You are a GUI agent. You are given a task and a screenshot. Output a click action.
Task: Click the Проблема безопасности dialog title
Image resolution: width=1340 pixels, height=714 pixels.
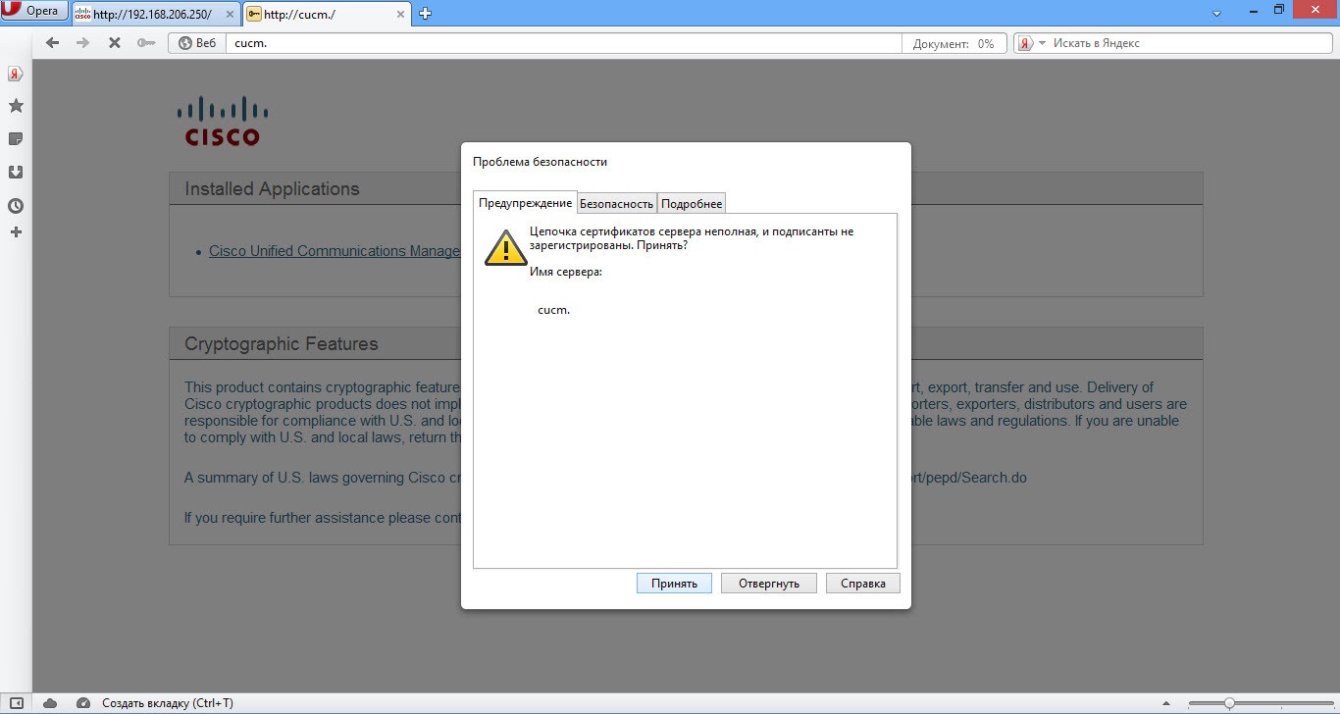click(x=541, y=162)
